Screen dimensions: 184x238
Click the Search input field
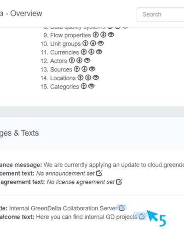click(x=161, y=14)
